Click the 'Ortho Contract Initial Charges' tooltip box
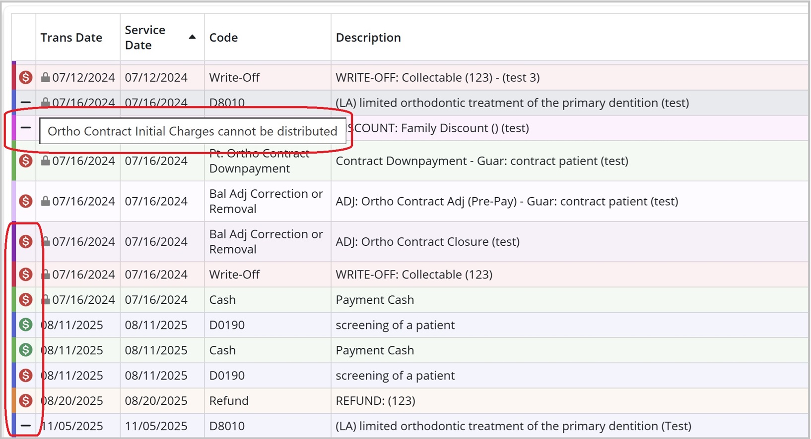The image size is (811, 439). coord(193,131)
